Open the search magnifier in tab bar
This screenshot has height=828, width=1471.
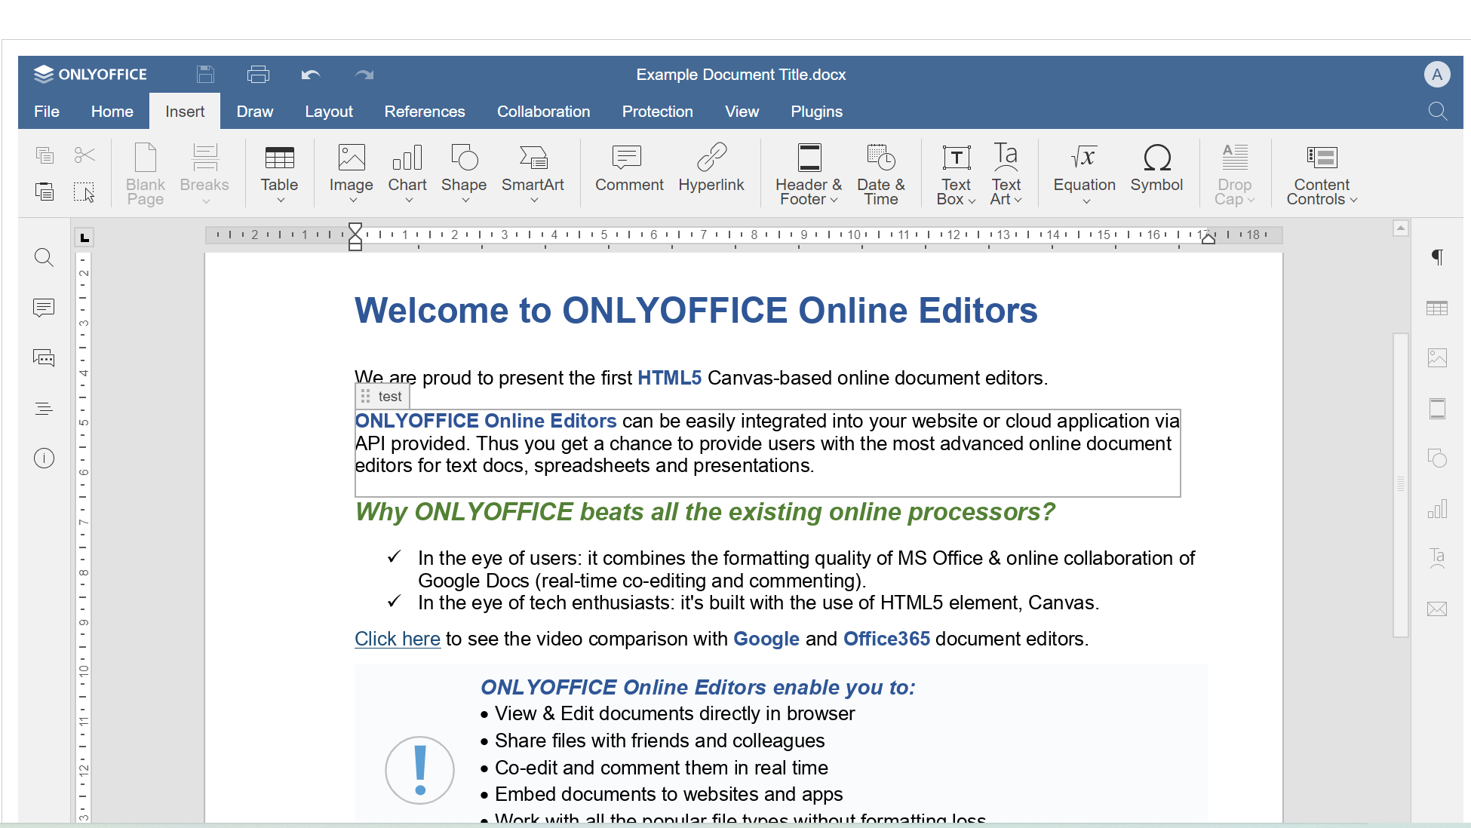pyautogui.click(x=1438, y=112)
